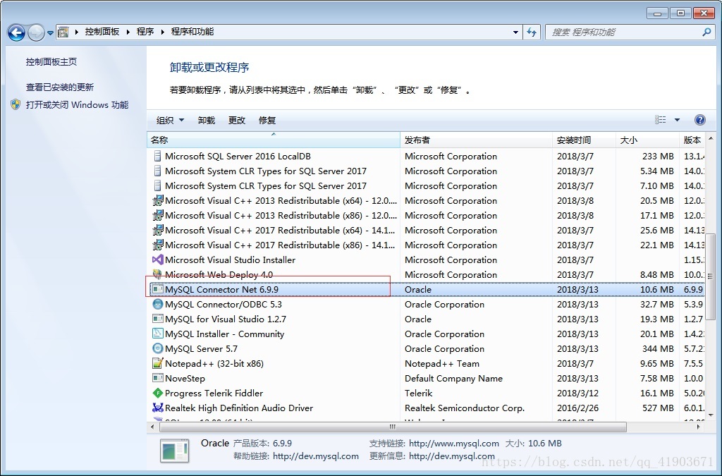Click icon of Visual C++ 2017 Redistributable (x64)
Screen dimensions: 722x476
pyautogui.click(x=157, y=230)
